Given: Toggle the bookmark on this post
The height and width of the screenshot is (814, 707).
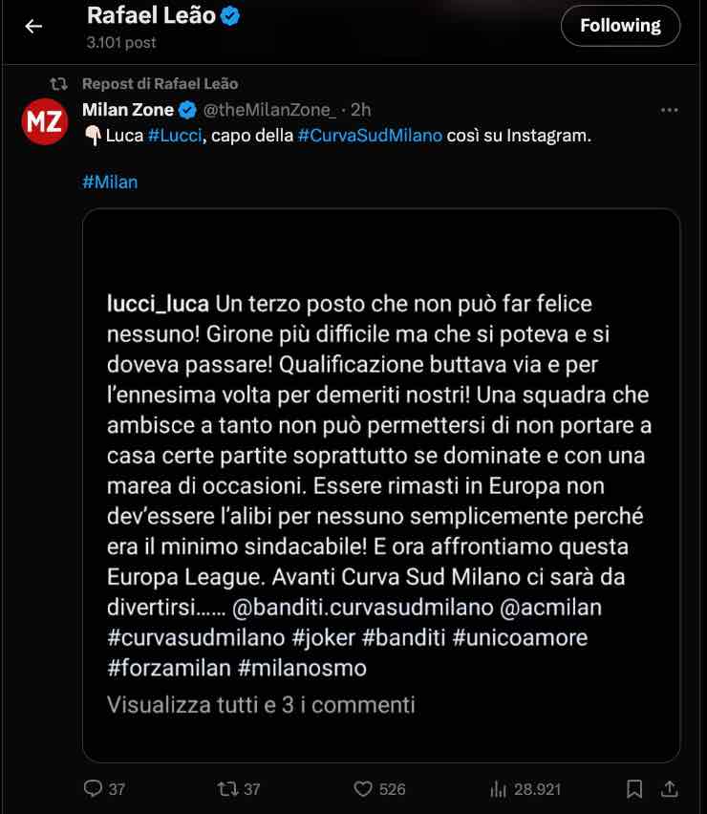Looking at the screenshot, I should coord(633,789).
